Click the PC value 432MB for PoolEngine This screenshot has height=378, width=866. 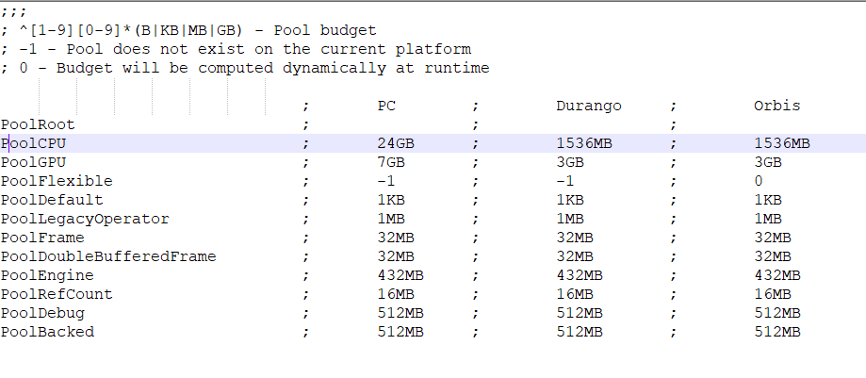pyautogui.click(x=400, y=275)
